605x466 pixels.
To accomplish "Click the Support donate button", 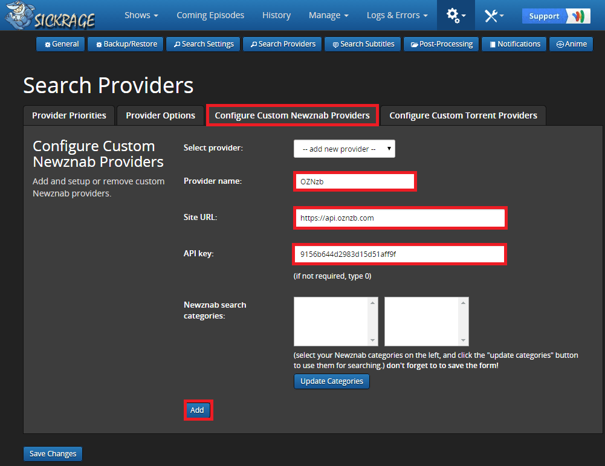I will click(x=555, y=16).
